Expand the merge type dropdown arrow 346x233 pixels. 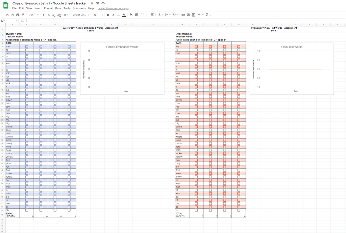146,15
